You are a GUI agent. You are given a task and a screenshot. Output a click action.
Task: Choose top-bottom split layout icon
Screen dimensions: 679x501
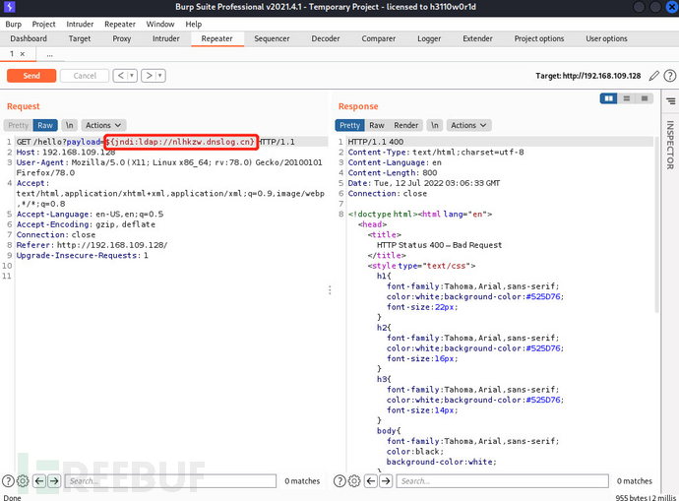pos(626,98)
